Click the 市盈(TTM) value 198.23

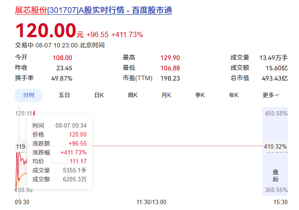point(170,78)
